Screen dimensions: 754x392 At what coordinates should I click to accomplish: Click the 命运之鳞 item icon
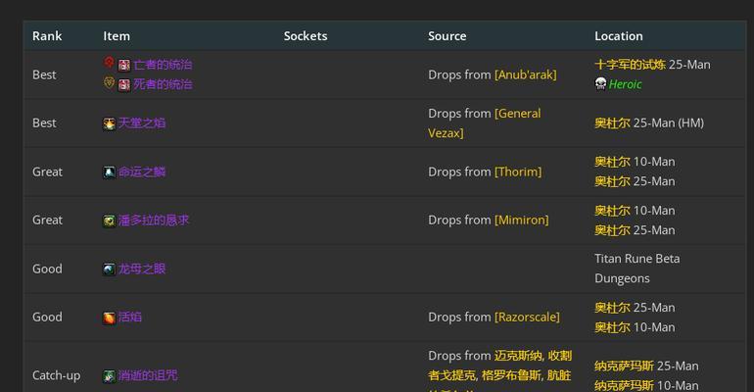pos(109,171)
